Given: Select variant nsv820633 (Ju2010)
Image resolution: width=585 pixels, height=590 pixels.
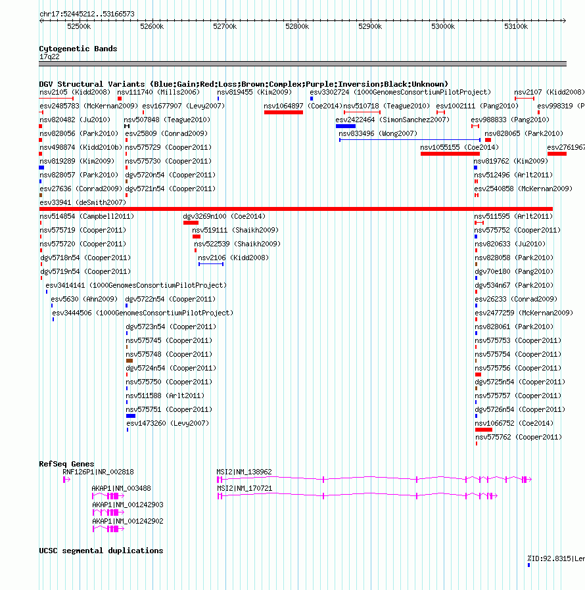Looking at the screenshot, I should (x=509, y=244).
